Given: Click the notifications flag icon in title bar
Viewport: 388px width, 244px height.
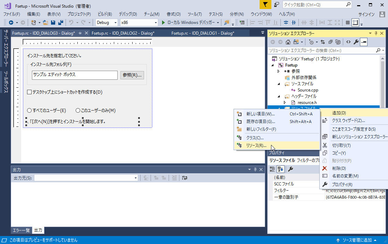Looking at the screenshot, I should tap(265, 5).
